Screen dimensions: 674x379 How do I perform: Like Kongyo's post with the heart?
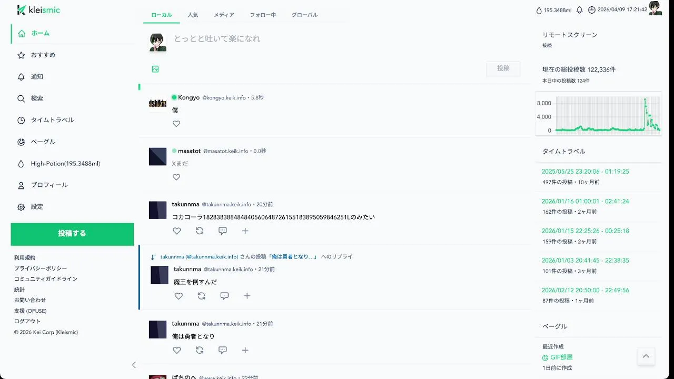click(176, 124)
